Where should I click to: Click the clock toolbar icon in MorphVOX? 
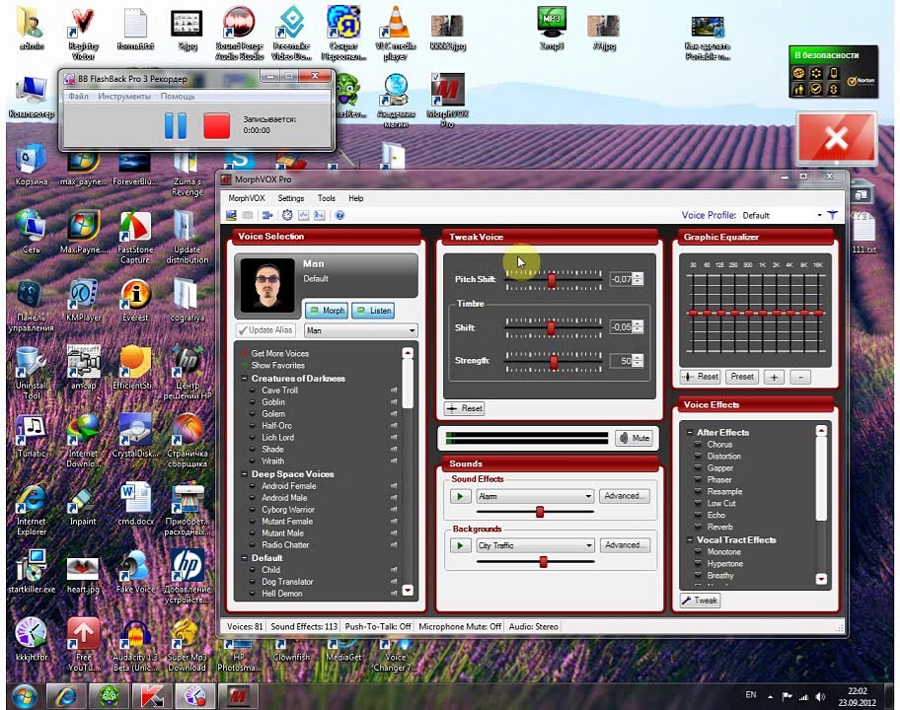pos(287,215)
